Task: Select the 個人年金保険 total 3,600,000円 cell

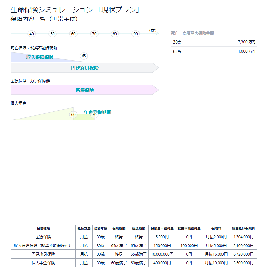Action: click(243, 262)
